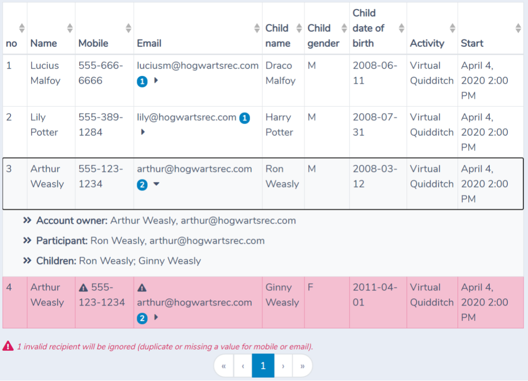Click the Harry Potter child name
528x381 pixels.
pyautogui.click(x=279, y=125)
